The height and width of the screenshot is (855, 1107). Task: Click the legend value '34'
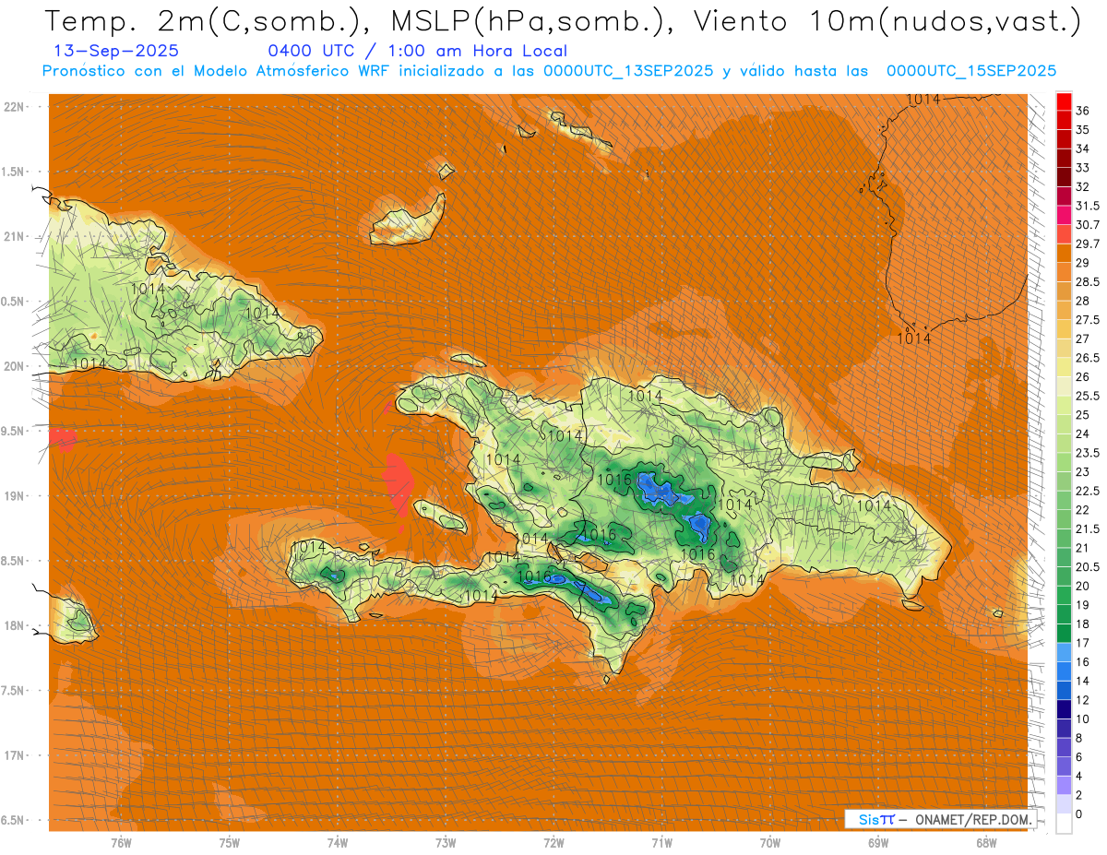coord(1083,148)
